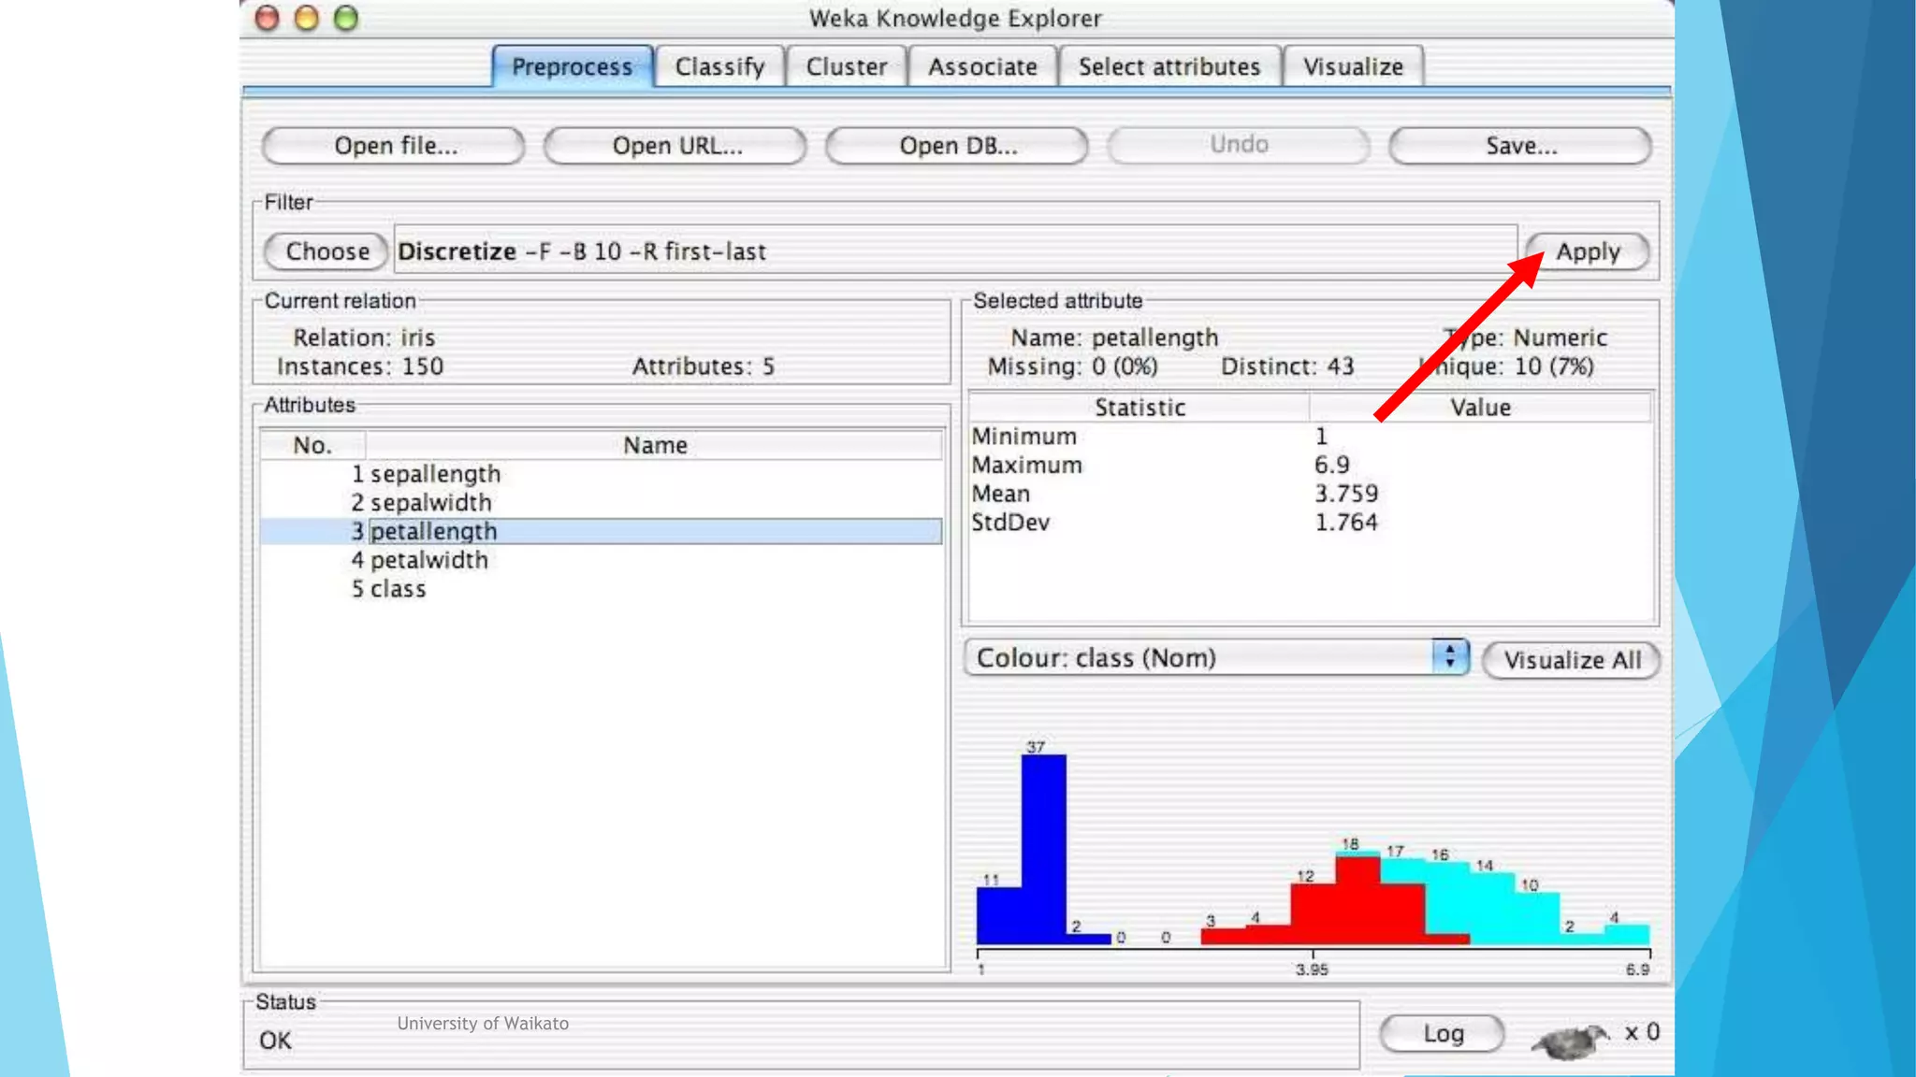Image resolution: width=1916 pixels, height=1077 pixels.
Task: Select the class attribute in list
Action: click(x=398, y=589)
